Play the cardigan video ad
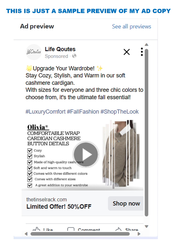The height and width of the screenshot is (241, 184). point(86,155)
